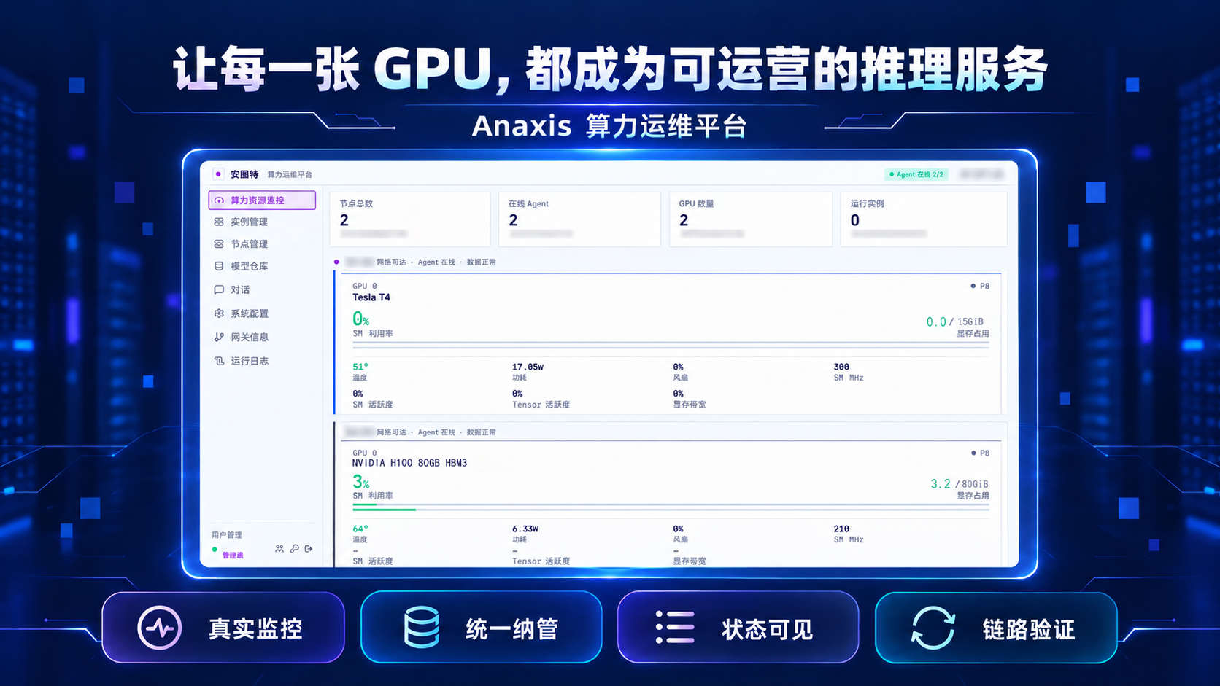
Task: Click the 51° temperature value
Action: 360,367
